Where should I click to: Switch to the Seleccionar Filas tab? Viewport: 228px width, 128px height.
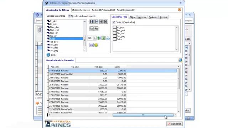pyautogui.click(x=119, y=17)
